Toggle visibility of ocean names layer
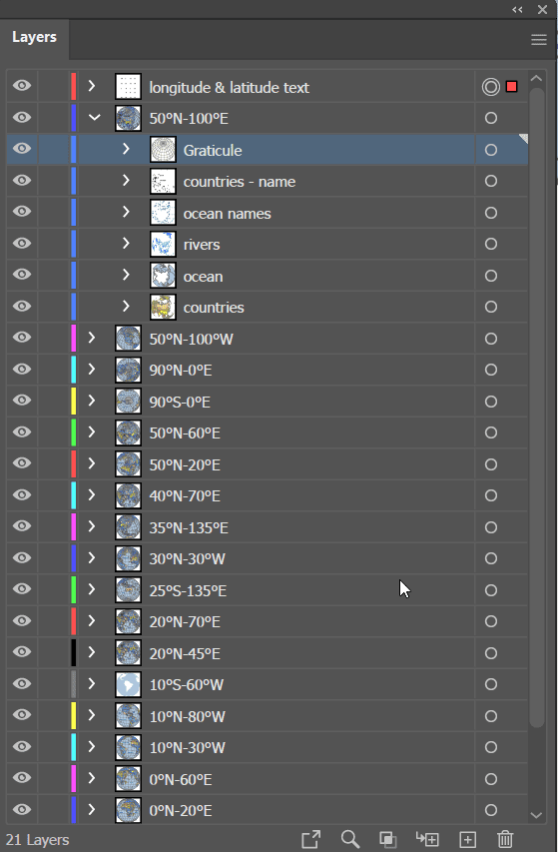Screen dimensions: 558x852 coord(22,212)
